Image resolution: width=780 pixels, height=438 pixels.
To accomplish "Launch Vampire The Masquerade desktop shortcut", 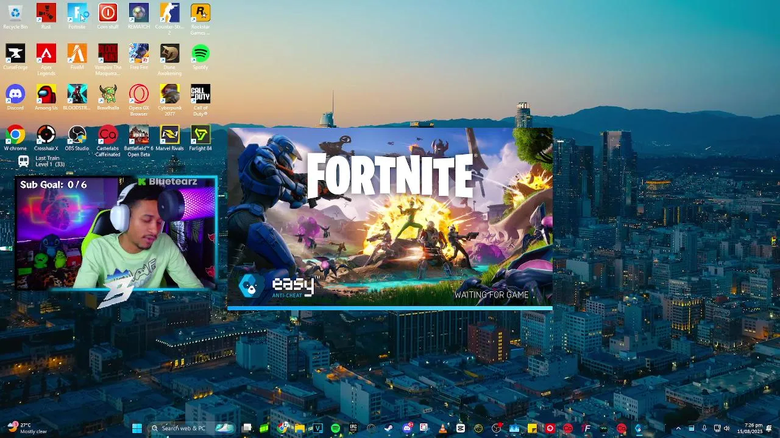I will tap(108, 60).
